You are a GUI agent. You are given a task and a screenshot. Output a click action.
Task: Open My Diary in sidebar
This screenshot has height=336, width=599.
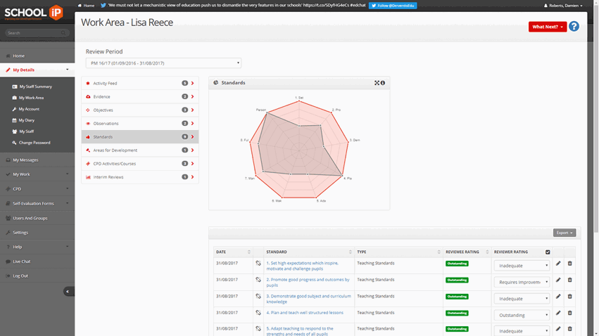point(26,120)
